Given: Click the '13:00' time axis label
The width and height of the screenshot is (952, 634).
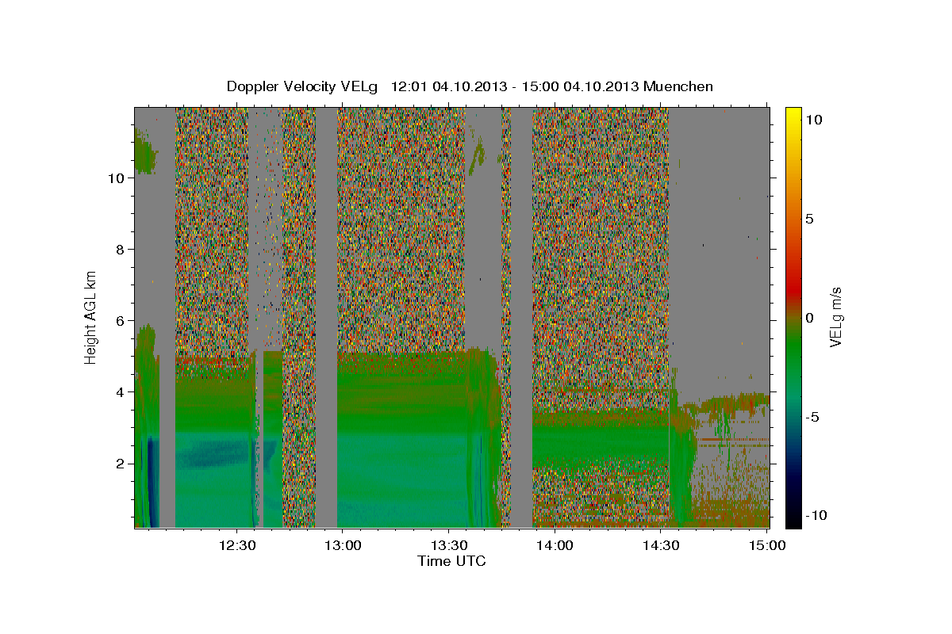Looking at the screenshot, I should (x=343, y=545).
